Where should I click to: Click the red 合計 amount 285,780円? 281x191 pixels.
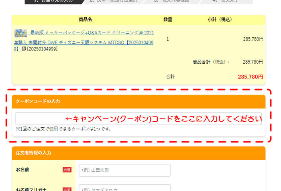(250, 76)
